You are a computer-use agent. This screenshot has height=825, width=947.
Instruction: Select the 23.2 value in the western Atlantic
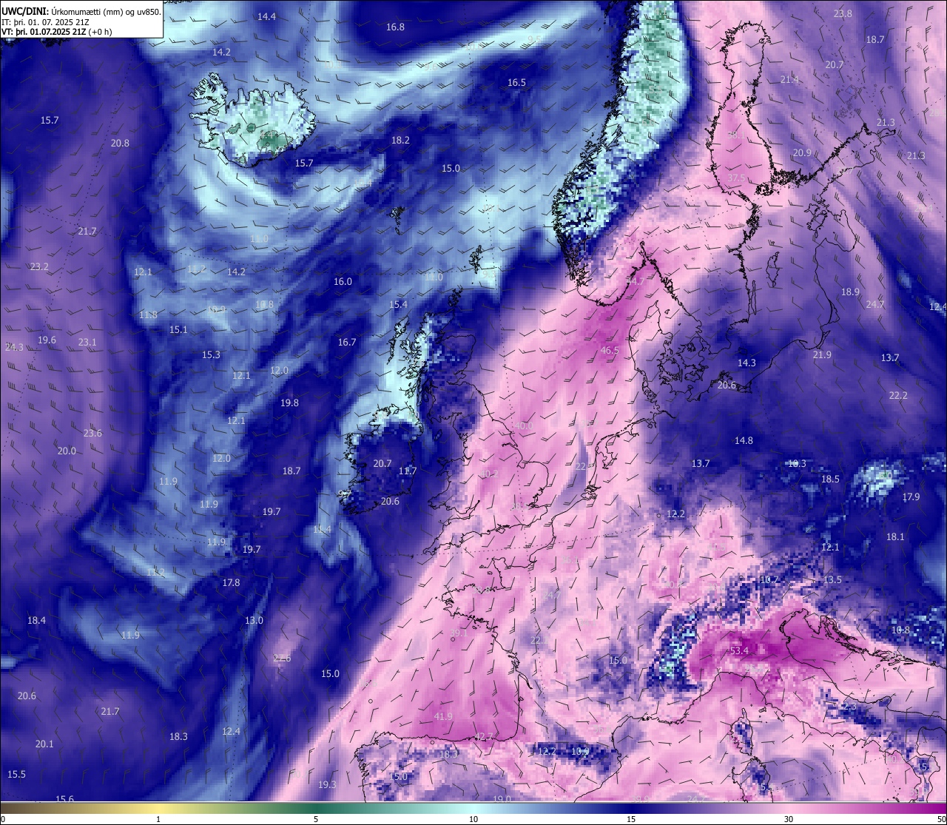point(39,266)
